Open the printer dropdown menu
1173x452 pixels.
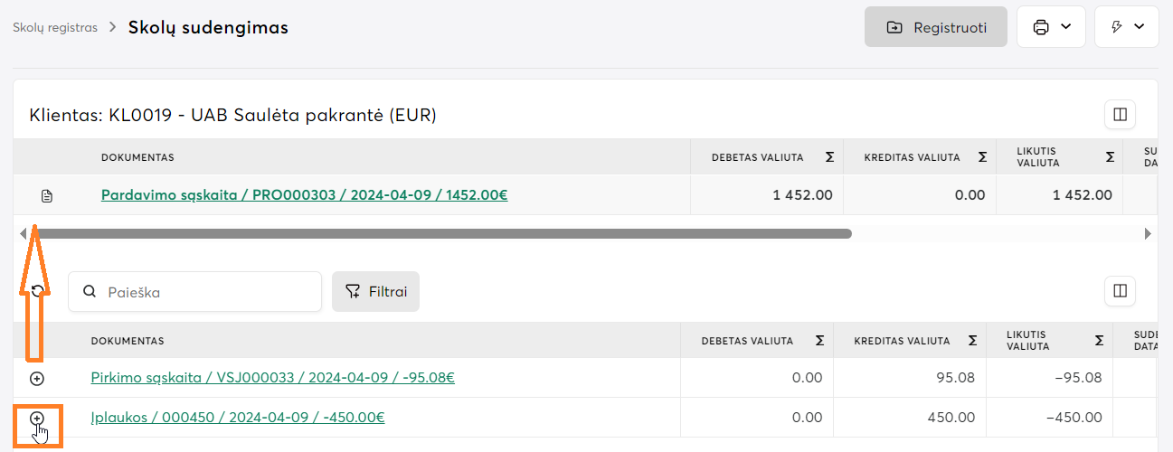[1051, 27]
